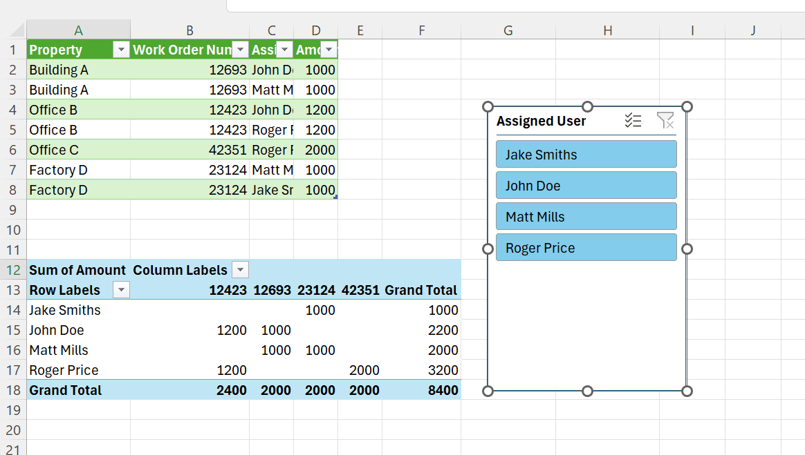Select column H header

(607, 30)
